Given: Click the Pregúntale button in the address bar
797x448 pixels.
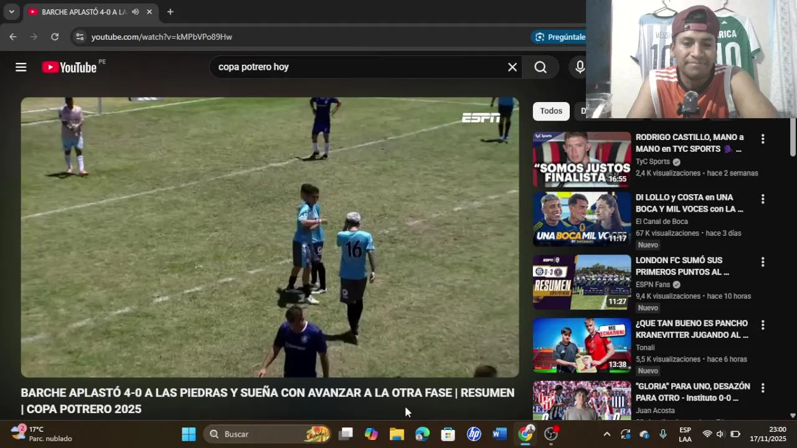Looking at the screenshot, I should click(x=559, y=37).
